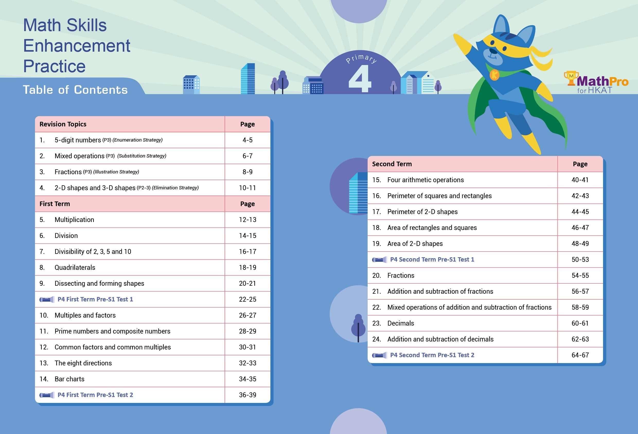
Task: Click page range 10-11
Action: [247, 188]
